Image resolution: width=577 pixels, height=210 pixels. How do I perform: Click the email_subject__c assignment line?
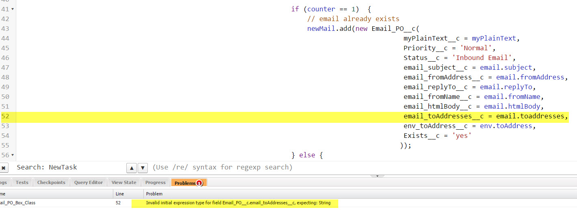click(470, 67)
